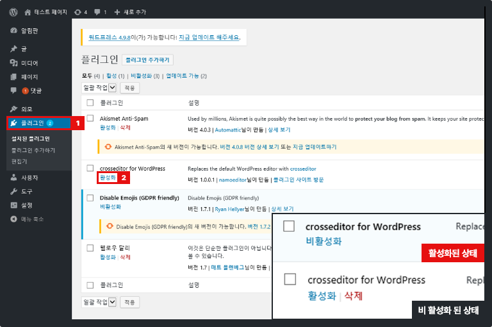Viewport: 492px width, 327px height.
Task: Click the 설명 column header at the top
Action: click(193, 103)
